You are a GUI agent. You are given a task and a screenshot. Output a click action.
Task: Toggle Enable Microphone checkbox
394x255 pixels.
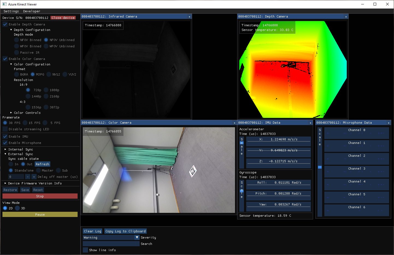pos(5,143)
